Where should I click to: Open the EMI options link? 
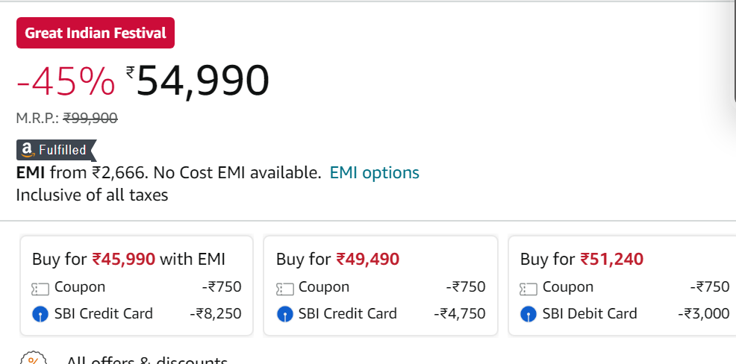pos(374,172)
